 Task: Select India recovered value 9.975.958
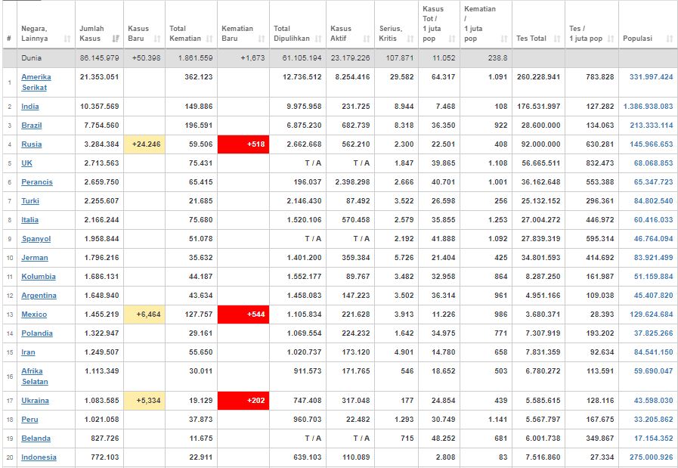304,107
